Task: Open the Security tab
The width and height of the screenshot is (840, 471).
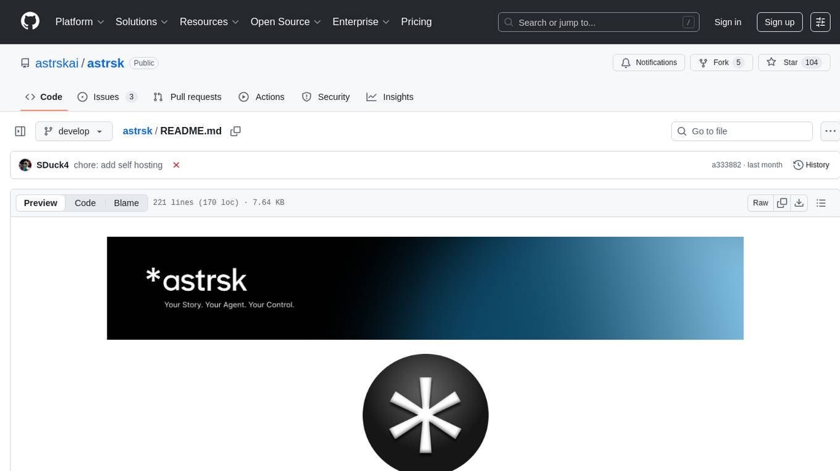Action: click(x=325, y=97)
